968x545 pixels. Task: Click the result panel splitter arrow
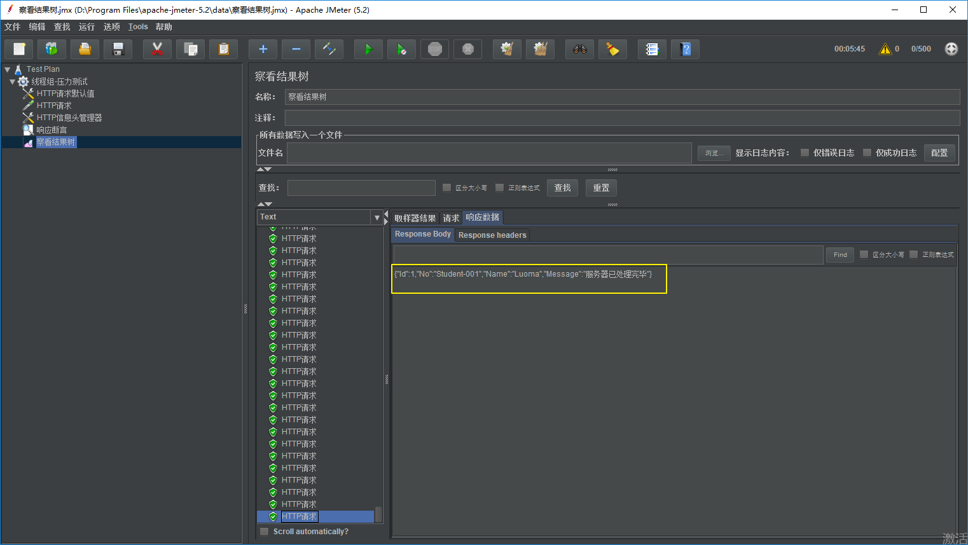(386, 217)
